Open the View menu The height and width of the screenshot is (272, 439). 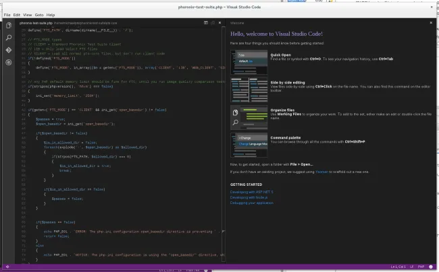pyautogui.click(x=29, y=14)
